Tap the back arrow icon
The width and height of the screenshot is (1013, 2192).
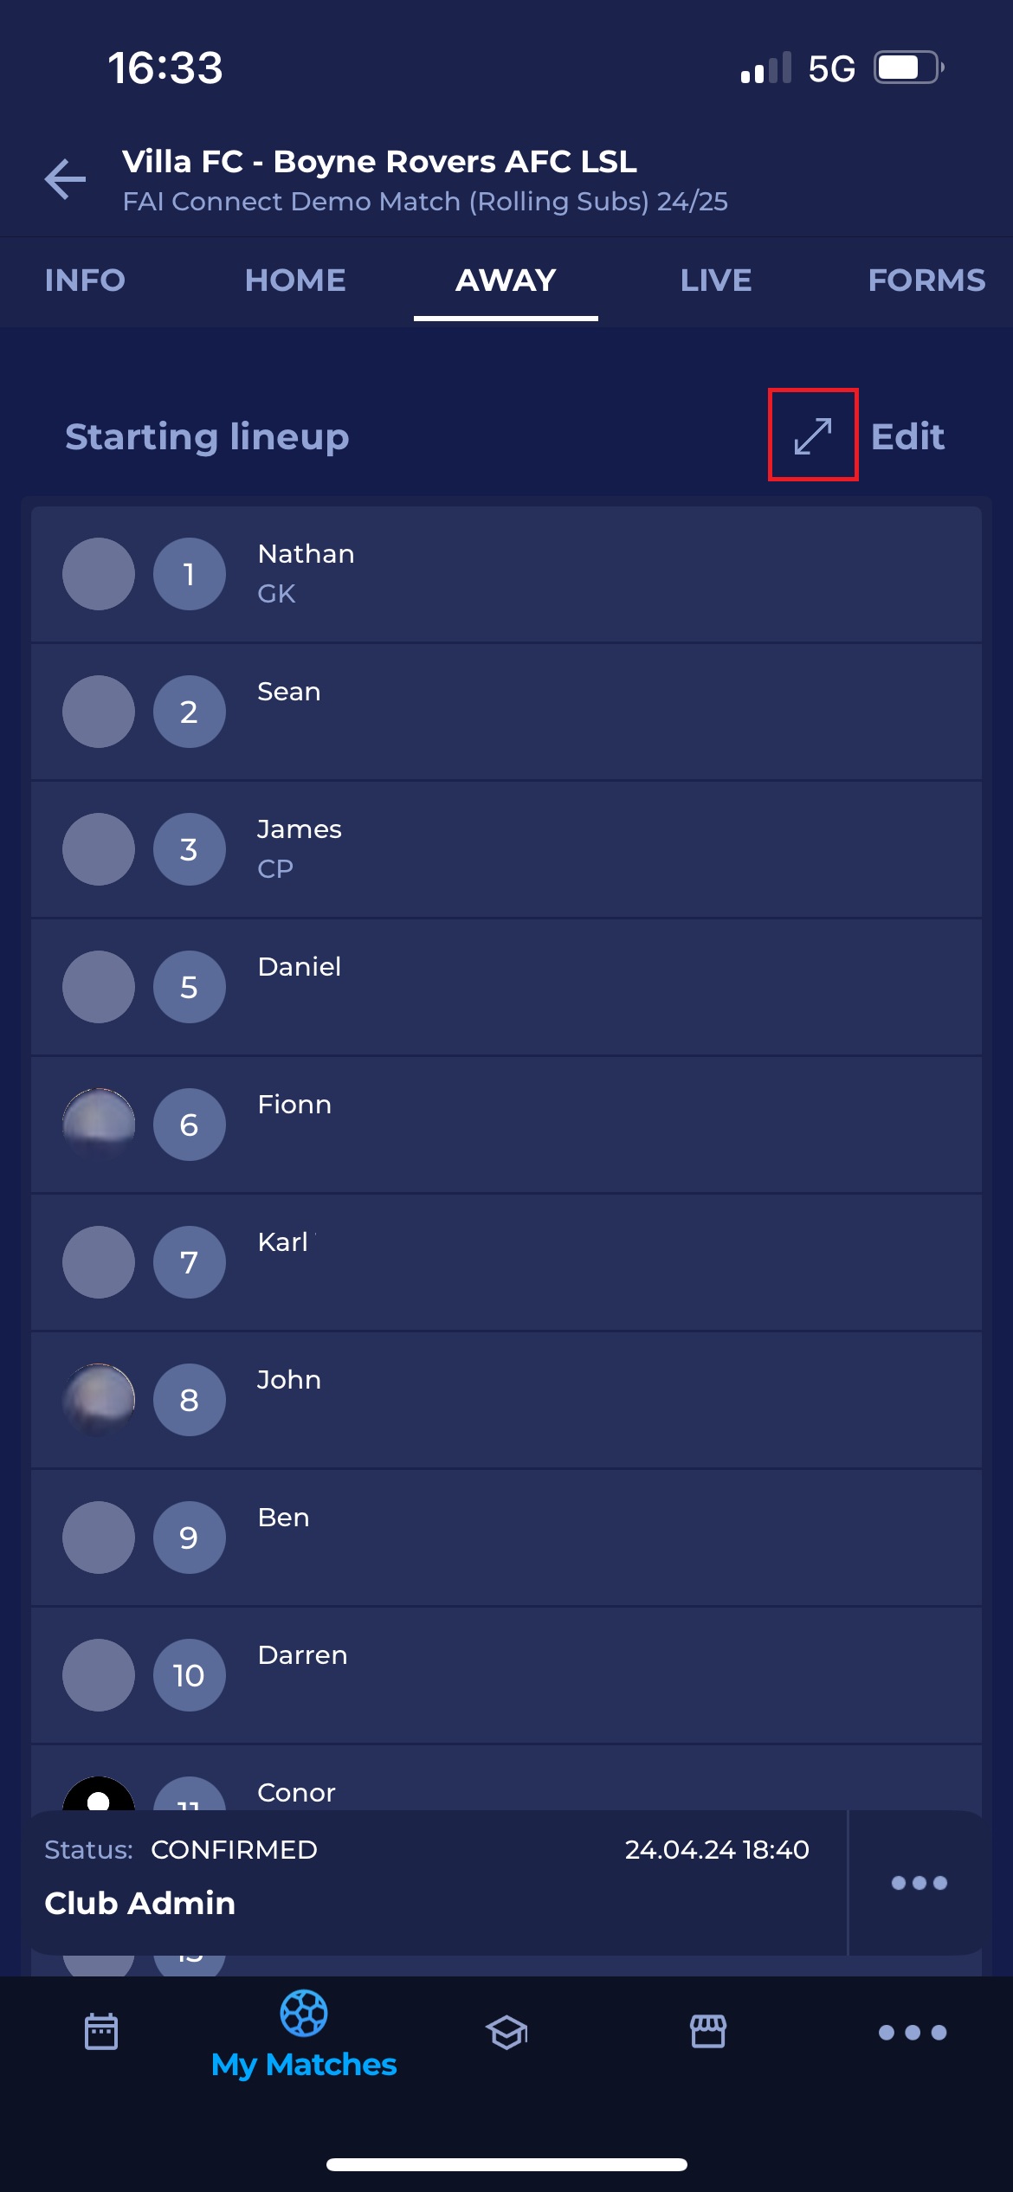click(x=66, y=179)
